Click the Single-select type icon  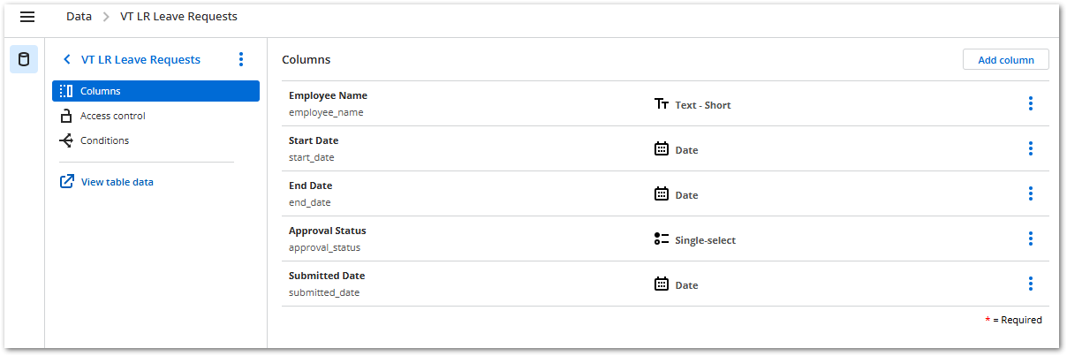point(662,239)
